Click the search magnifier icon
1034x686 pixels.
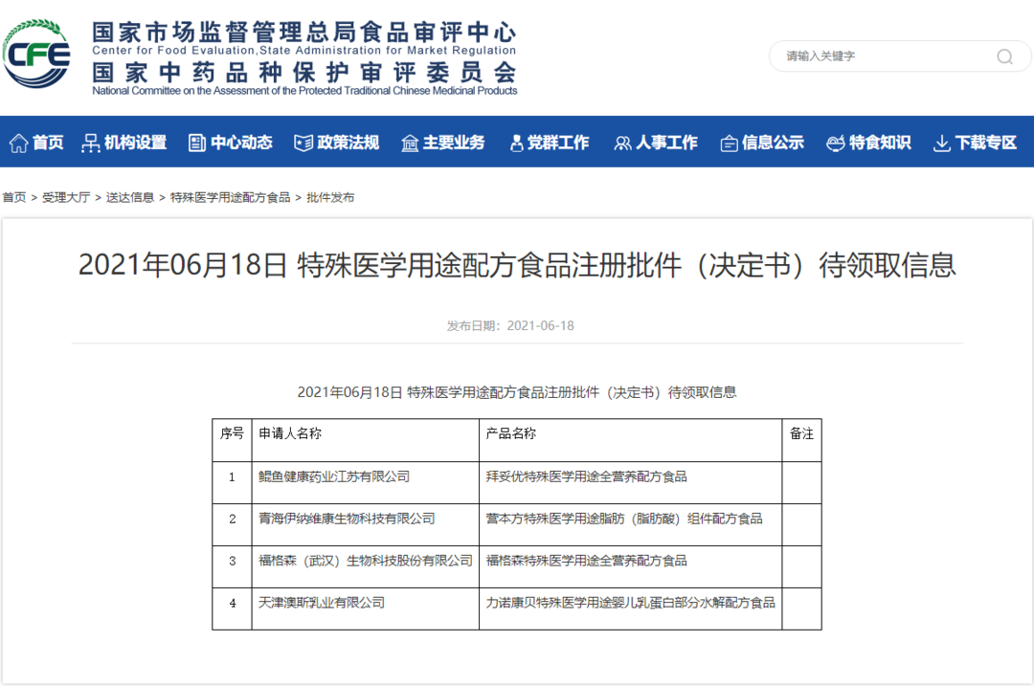coord(1004,56)
